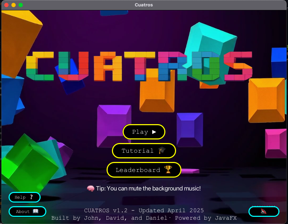Click the green maximize window button

coord(21,5)
